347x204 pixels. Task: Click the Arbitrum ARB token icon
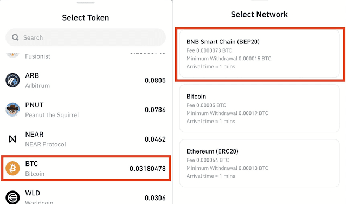click(12, 80)
